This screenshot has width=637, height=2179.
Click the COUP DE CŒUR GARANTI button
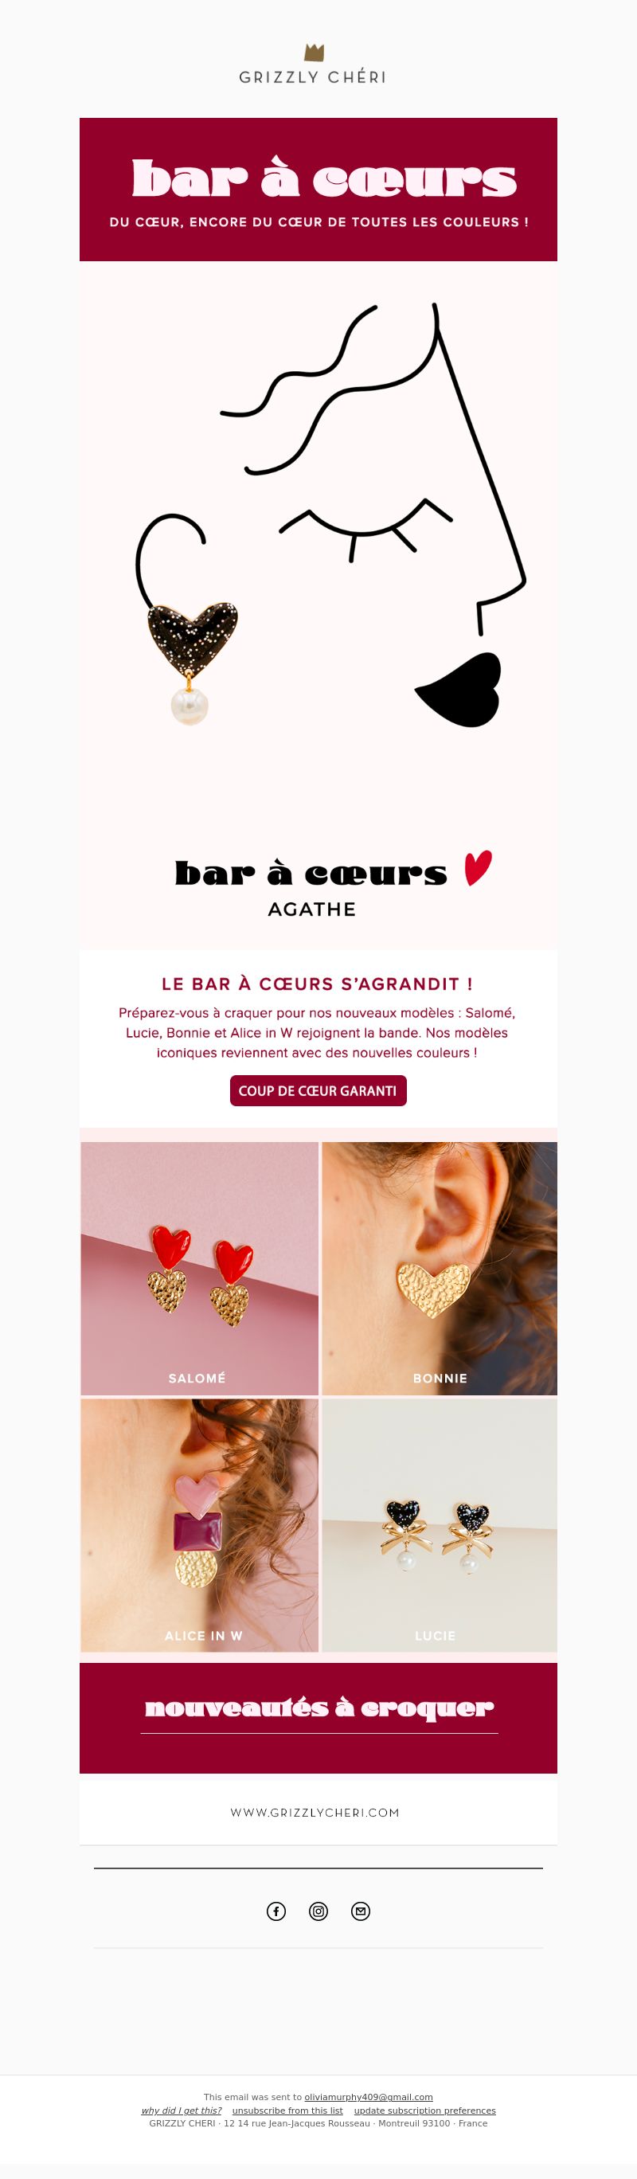[318, 1090]
